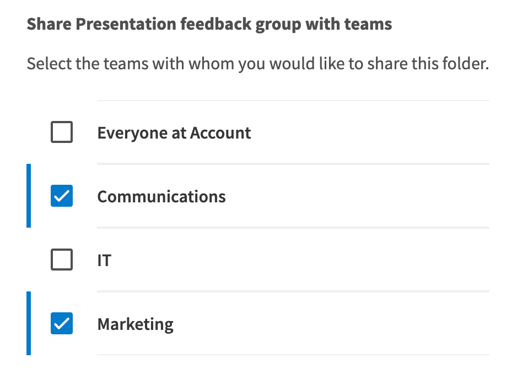The width and height of the screenshot is (517, 375).
Task: Click the white checkmark icon beside Marketing
Action: click(62, 323)
